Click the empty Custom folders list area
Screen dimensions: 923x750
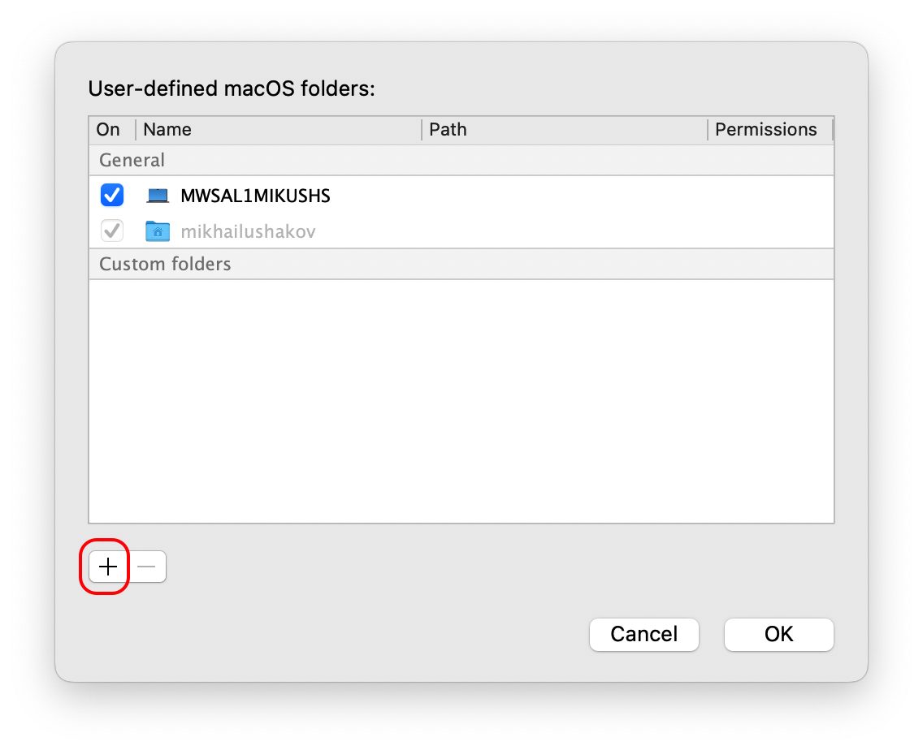coord(461,401)
